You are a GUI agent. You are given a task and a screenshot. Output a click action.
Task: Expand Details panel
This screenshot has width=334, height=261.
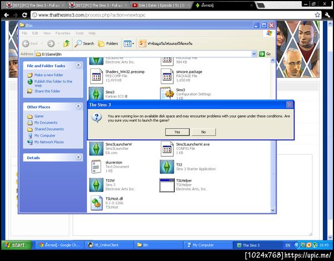(78, 157)
